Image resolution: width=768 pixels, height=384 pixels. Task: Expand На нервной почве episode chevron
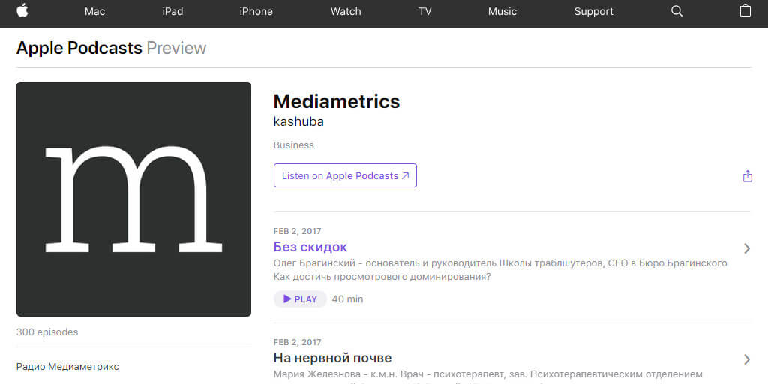click(746, 359)
